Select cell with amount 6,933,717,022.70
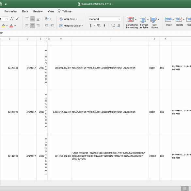191x191 pixels. pyautogui.click(x=61, y=112)
